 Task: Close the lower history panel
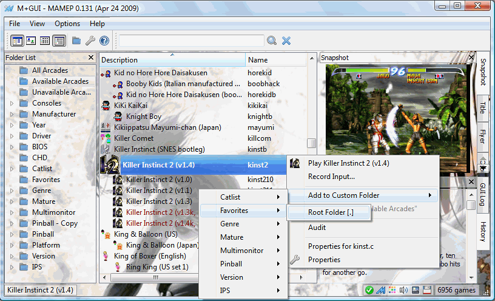pyautogui.click(x=471, y=181)
